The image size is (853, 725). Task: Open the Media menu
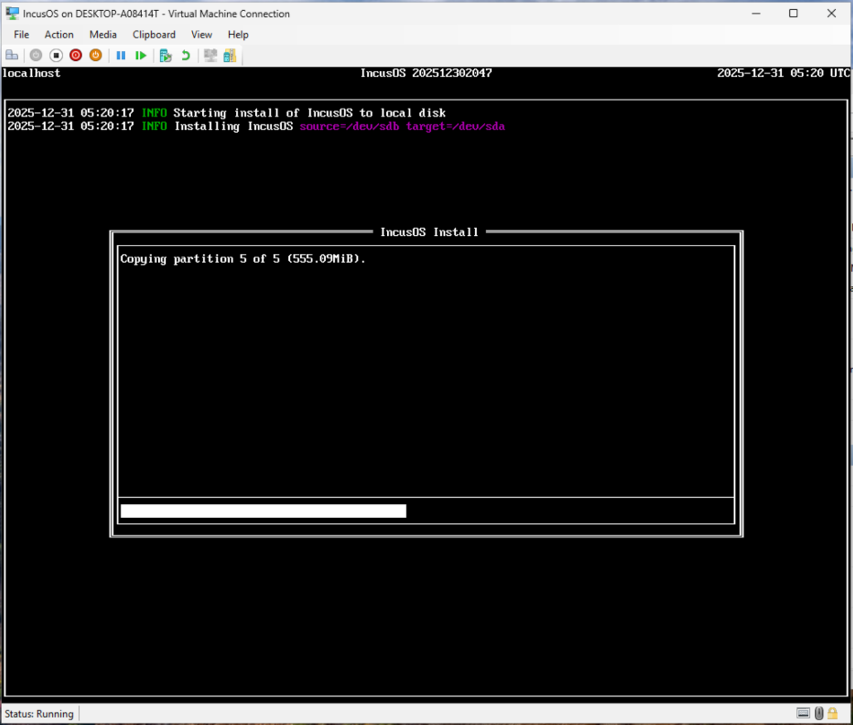point(102,34)
